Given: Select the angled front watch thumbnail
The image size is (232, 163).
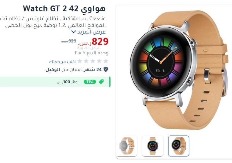Looking at the screenshot, I should [x=179, y=146].
